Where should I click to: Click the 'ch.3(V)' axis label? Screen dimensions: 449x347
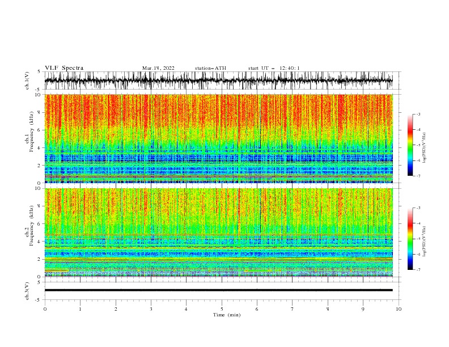tap(27, 291)
